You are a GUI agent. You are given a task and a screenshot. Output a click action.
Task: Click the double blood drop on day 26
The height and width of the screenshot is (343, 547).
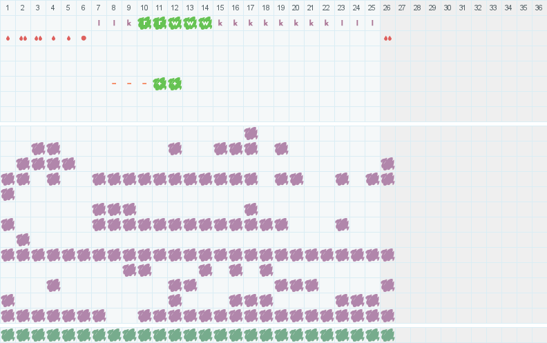(387, 38)
